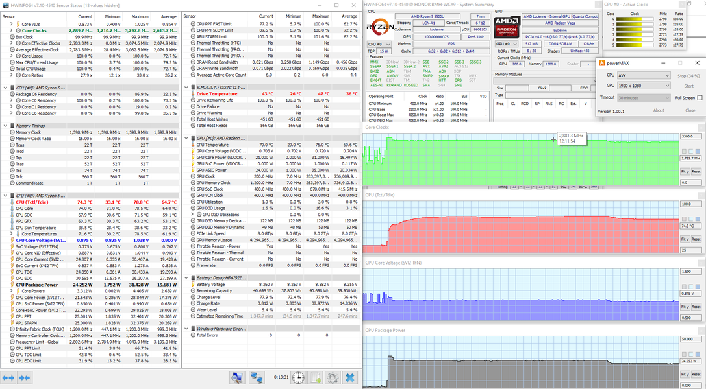Viewport: 706px width, 389px height.
Task: Click the network remote monitors icon
Action: (x=257, y=378)
